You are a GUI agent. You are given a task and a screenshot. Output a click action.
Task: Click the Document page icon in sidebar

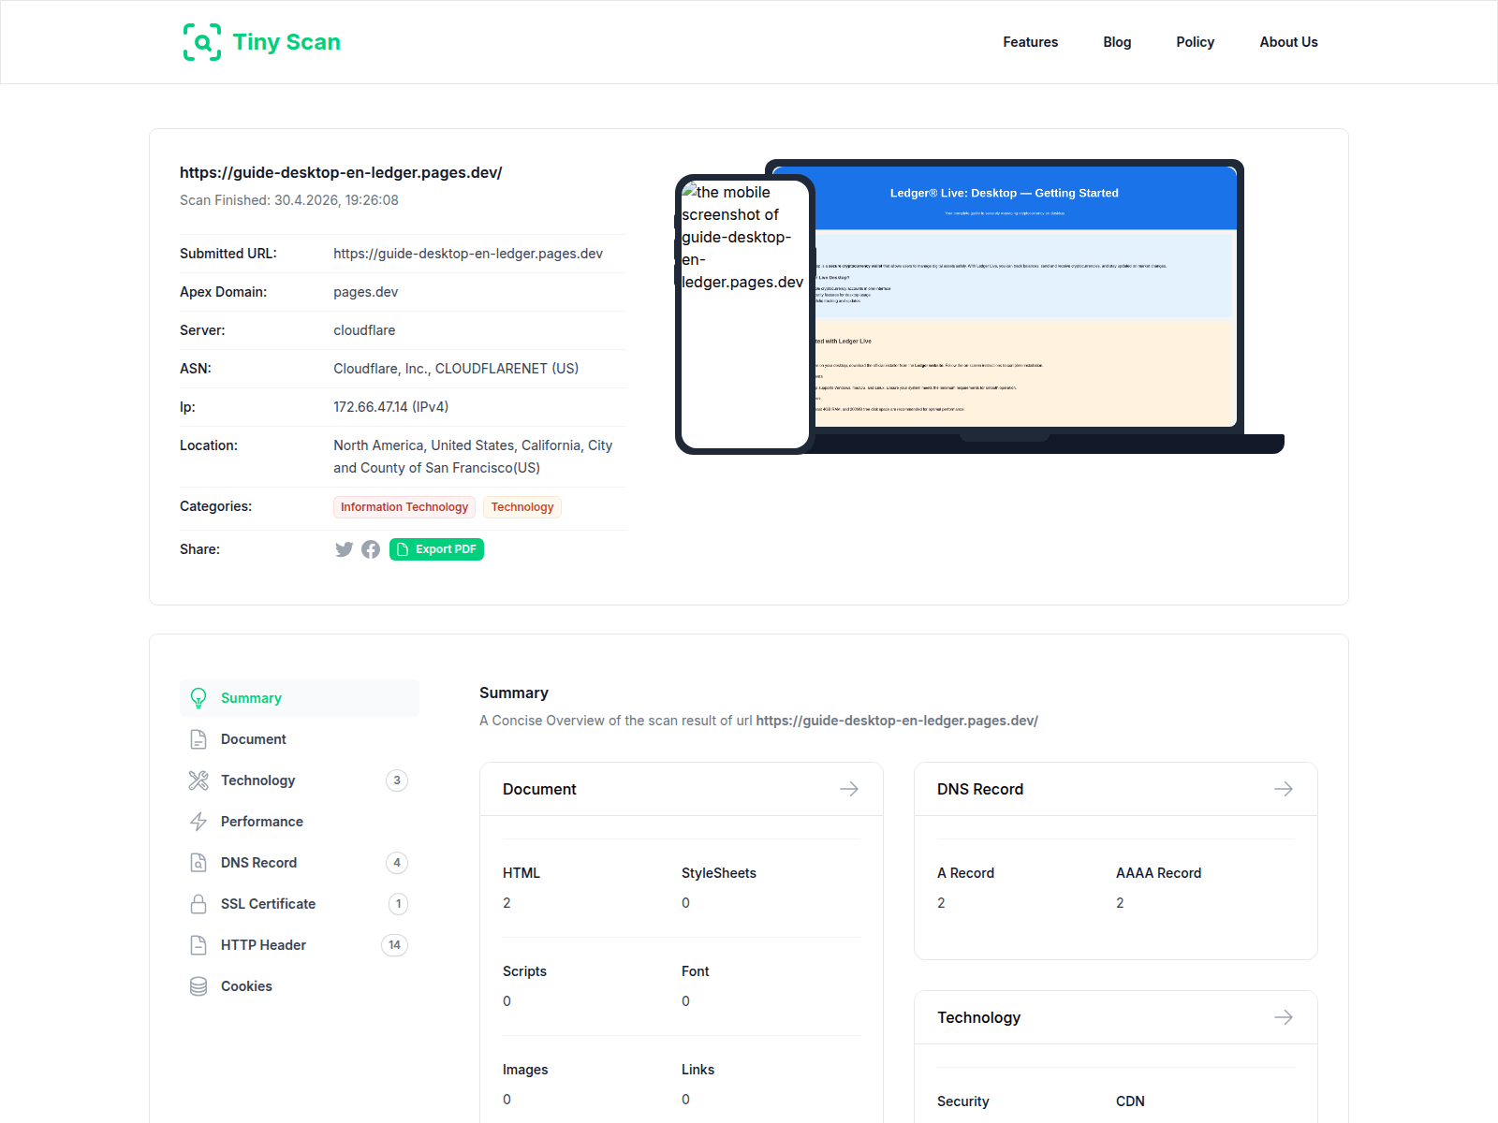pyautogui.click(x=198, y=739)
